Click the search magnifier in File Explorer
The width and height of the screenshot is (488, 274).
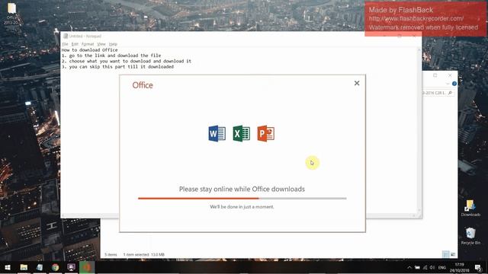[450, 93]
